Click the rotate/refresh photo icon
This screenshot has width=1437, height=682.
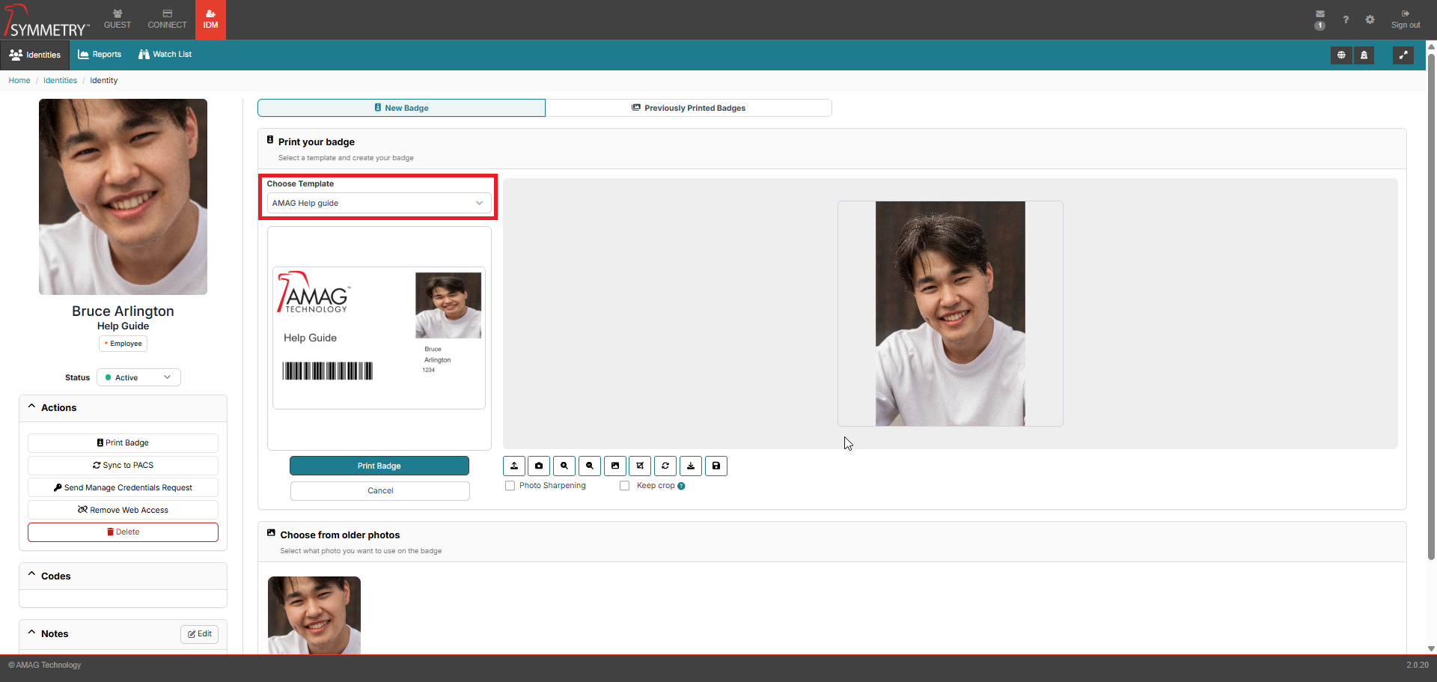665,466
